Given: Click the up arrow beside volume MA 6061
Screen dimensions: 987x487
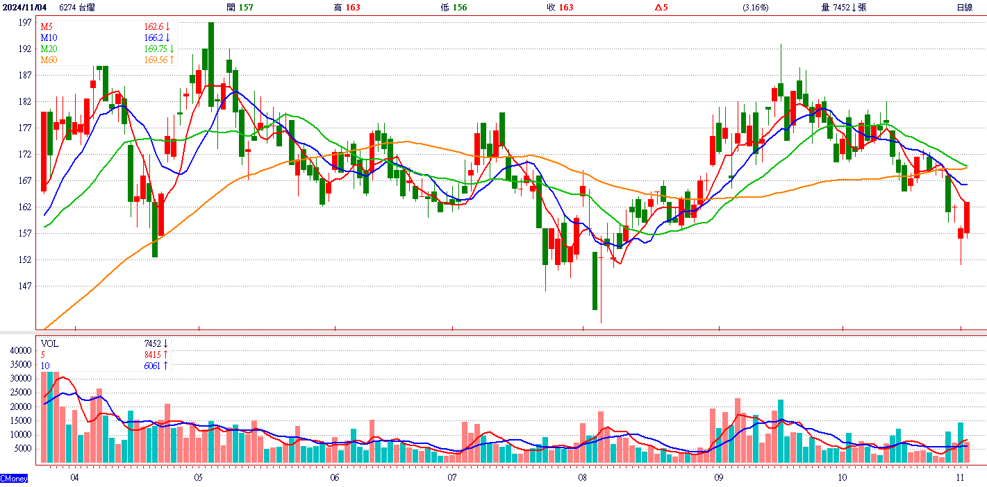Looking at the screenshot, I should point(166,366).
